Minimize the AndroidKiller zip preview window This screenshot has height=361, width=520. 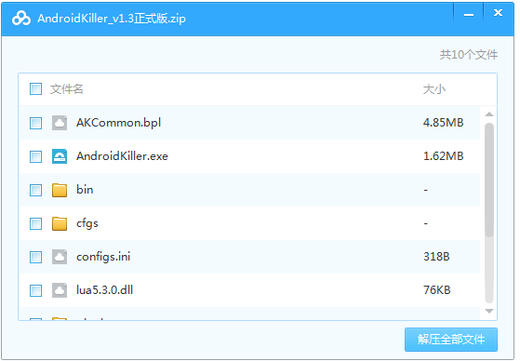pyautogui.click(x=468, y=14)
